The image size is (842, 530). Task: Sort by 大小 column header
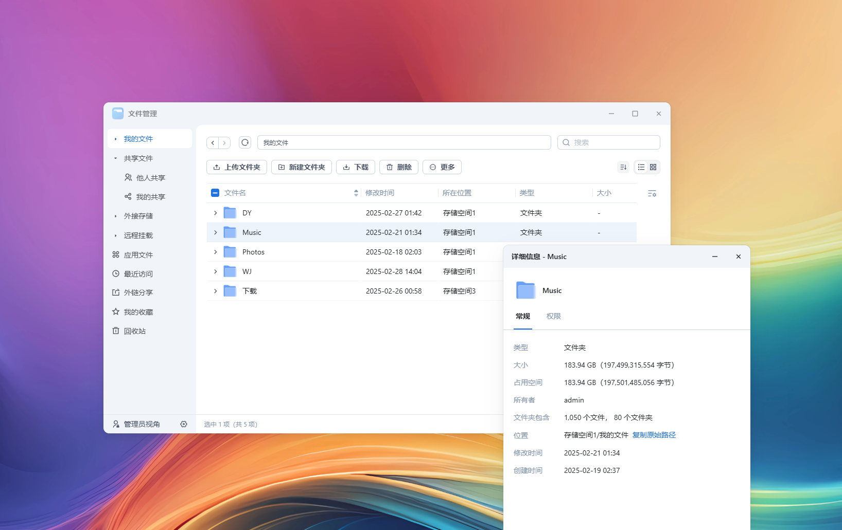point(604,193)
